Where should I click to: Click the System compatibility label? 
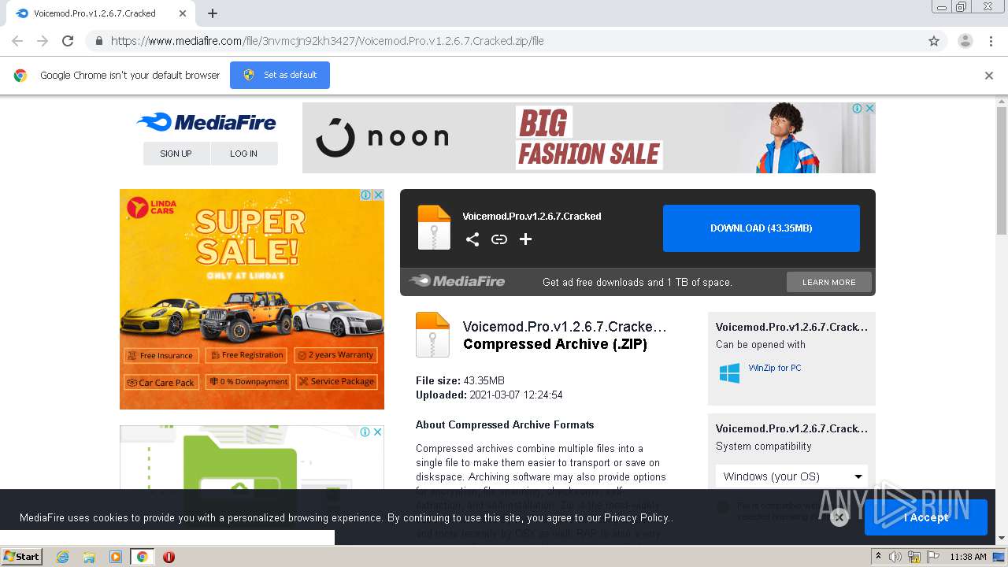(x=763, y=446)
